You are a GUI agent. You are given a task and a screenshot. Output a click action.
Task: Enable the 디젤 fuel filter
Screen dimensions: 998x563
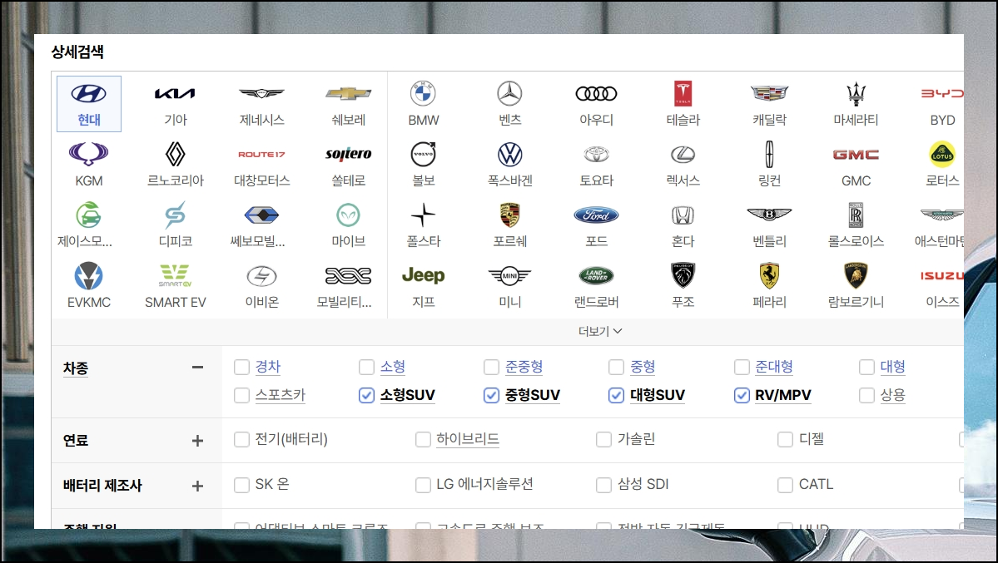[785, 440]
